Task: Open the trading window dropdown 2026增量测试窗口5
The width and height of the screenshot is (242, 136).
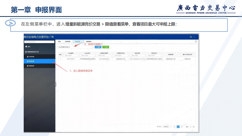Action: coord(75,47)
